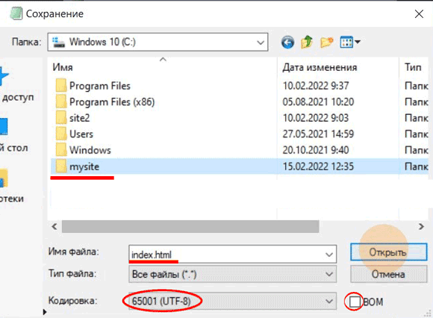Go up one folder level
433x318 pixels.
click(x=307, y=43)
